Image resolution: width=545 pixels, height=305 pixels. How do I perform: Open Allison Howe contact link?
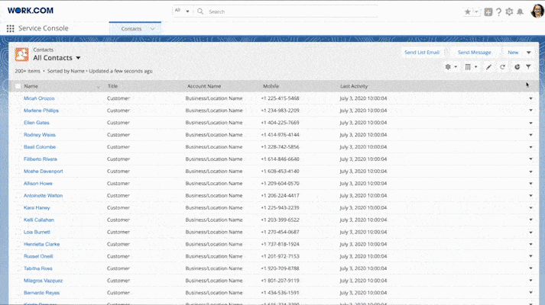click(38, 183)
